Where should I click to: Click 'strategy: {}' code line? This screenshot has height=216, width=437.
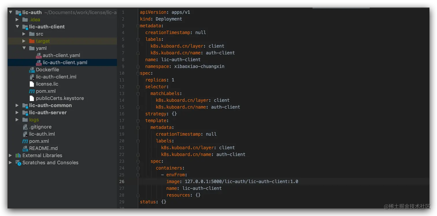click(161, 113)
